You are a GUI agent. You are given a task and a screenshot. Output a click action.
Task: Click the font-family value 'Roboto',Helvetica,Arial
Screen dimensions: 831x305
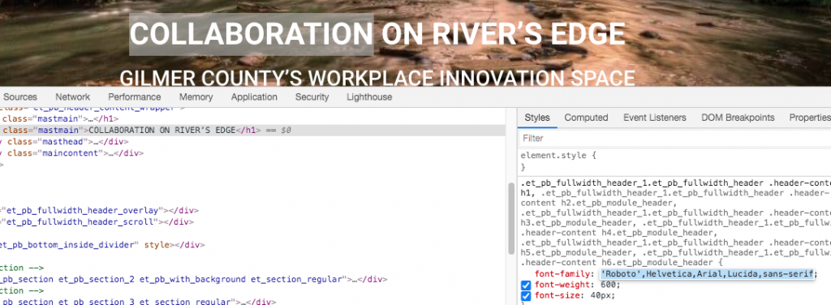point(708,273)
